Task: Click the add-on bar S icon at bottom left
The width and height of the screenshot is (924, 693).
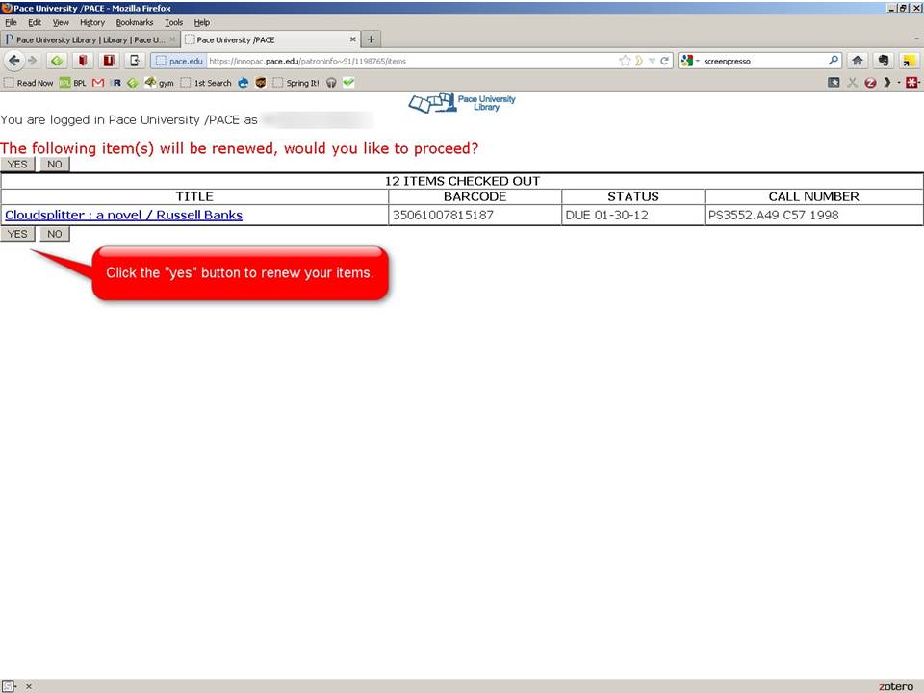Action: [x=9, y=686]
